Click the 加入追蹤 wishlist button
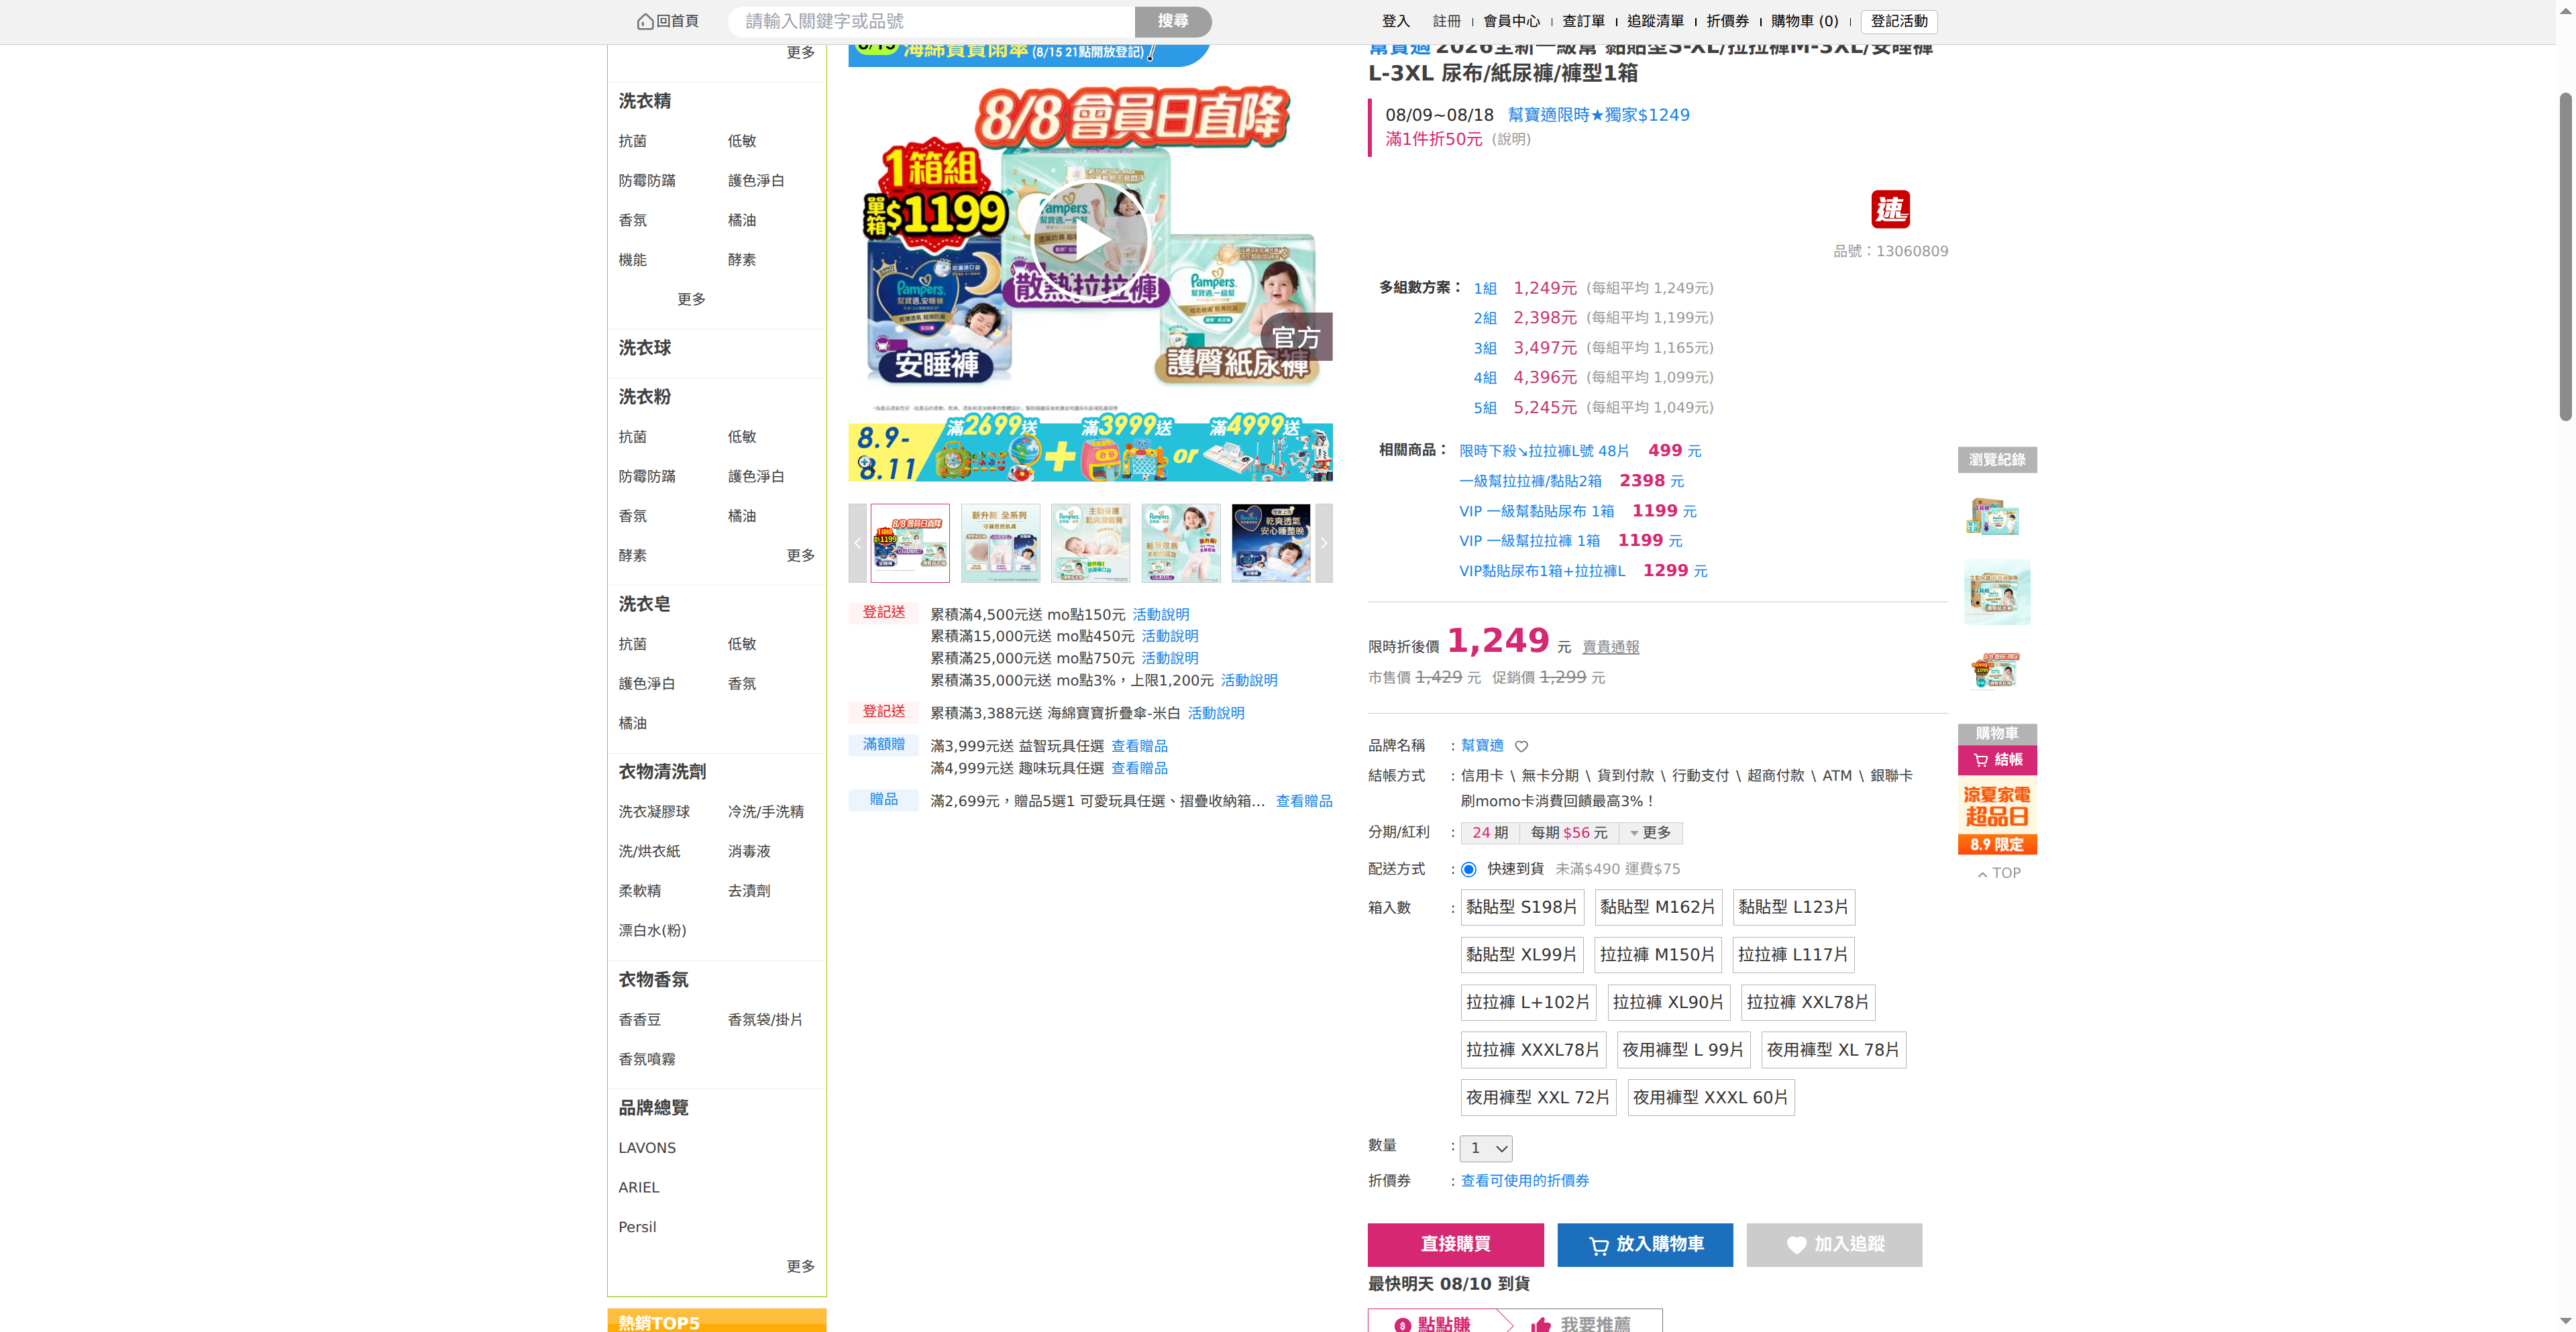 (x=1834, y=1244)
